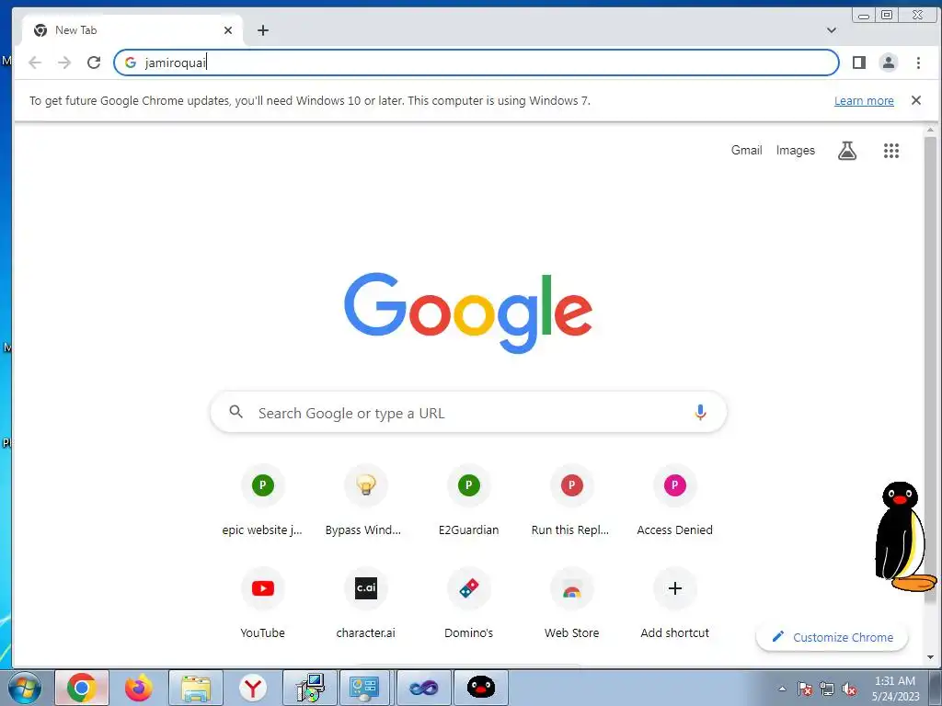Open the Domino's shortcut

coord(468,603)
